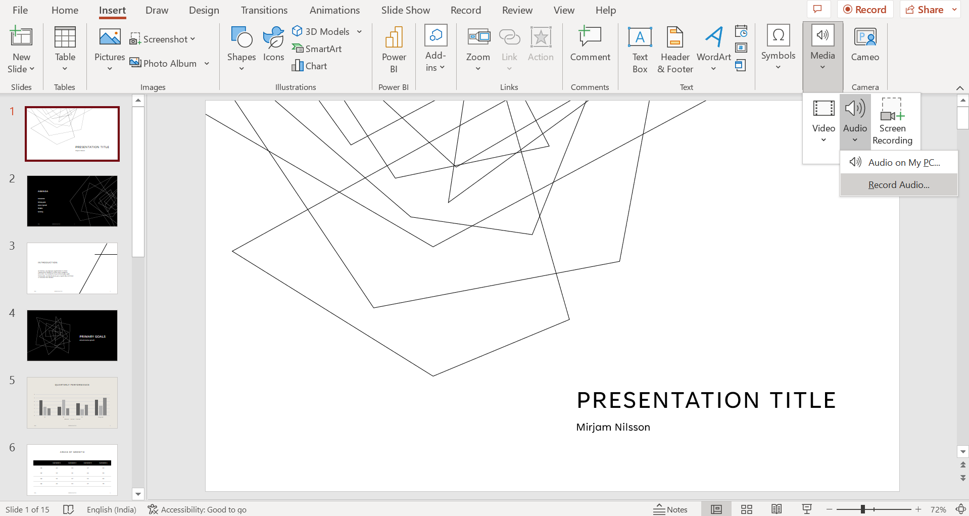Start a Screen Recording

[x=892, y=120]
